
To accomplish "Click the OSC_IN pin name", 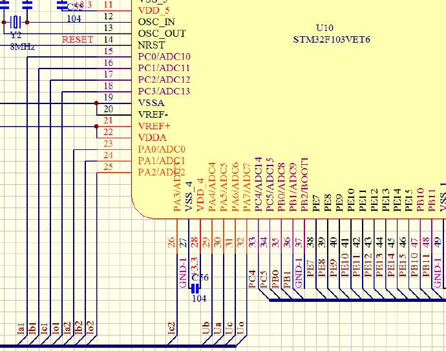I will (x=157, y=21).
